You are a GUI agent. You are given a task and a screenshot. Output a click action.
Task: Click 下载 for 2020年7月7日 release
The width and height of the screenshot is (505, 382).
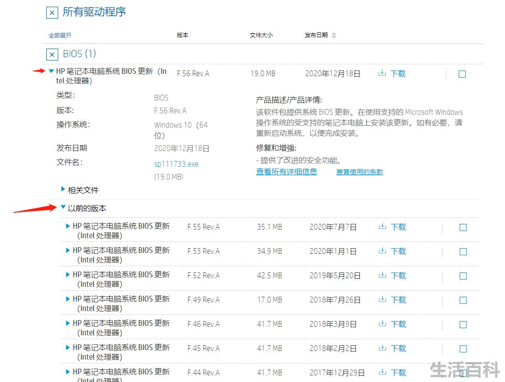399,227
